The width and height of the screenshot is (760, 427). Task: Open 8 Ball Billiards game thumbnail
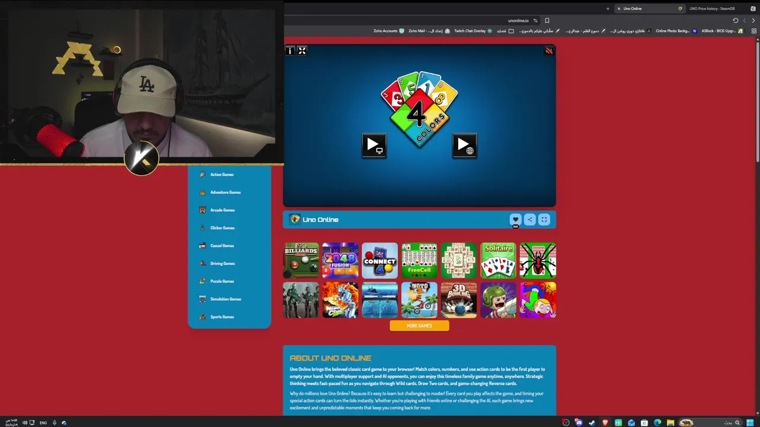[301, 260]
